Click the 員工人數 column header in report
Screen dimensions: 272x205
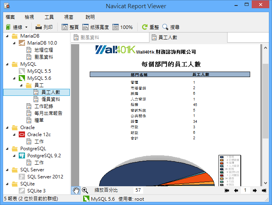(x=201, y=74)
